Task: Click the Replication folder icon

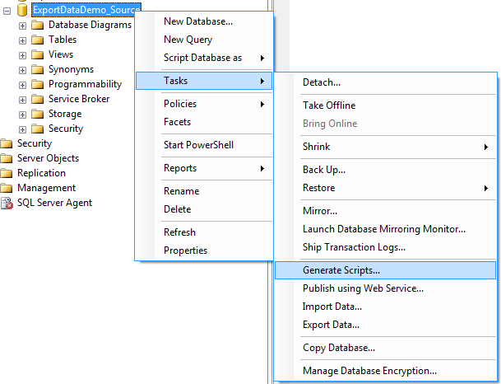Action: tap(7, 173)
